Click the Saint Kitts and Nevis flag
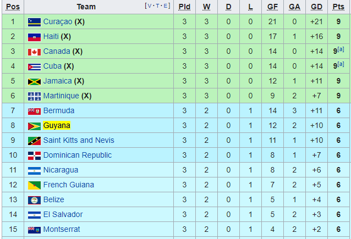The height and width of the screenshot is (239, 351). coord(34,141)
